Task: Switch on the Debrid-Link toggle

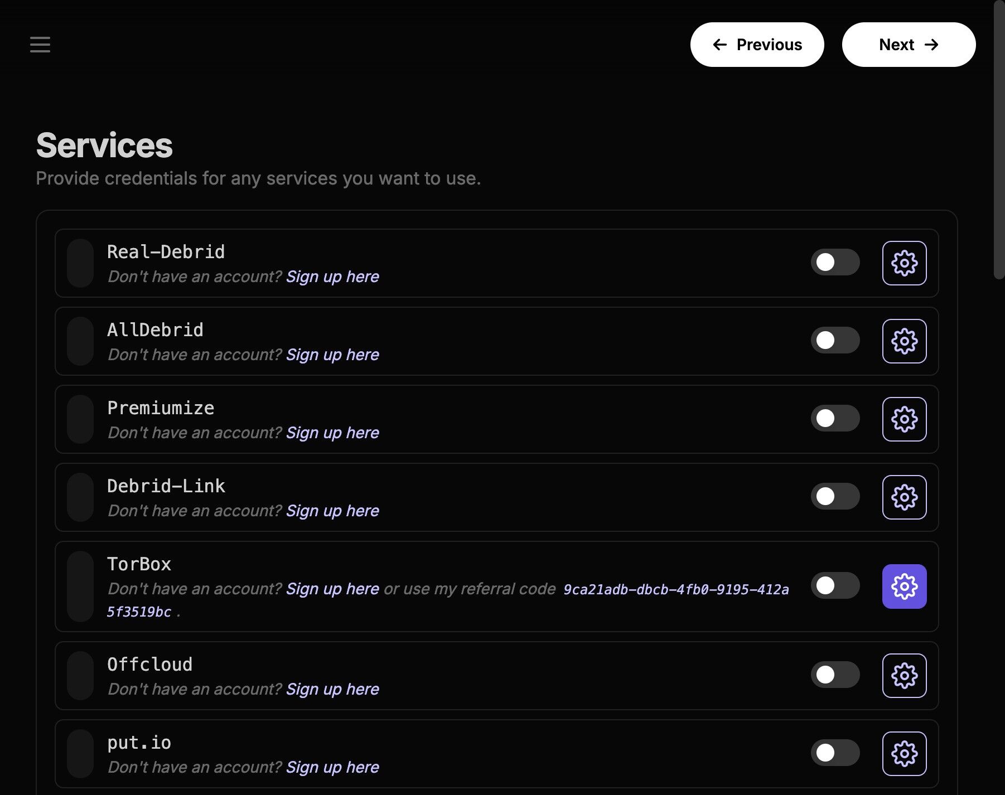Action: pos(835,496)
